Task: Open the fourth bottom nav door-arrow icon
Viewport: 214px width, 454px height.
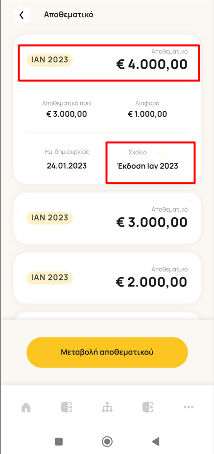Action: [148, 407]
